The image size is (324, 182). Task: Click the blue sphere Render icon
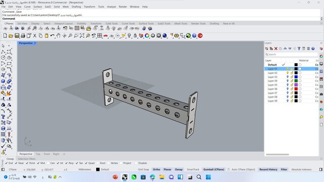tap(165, 36)
